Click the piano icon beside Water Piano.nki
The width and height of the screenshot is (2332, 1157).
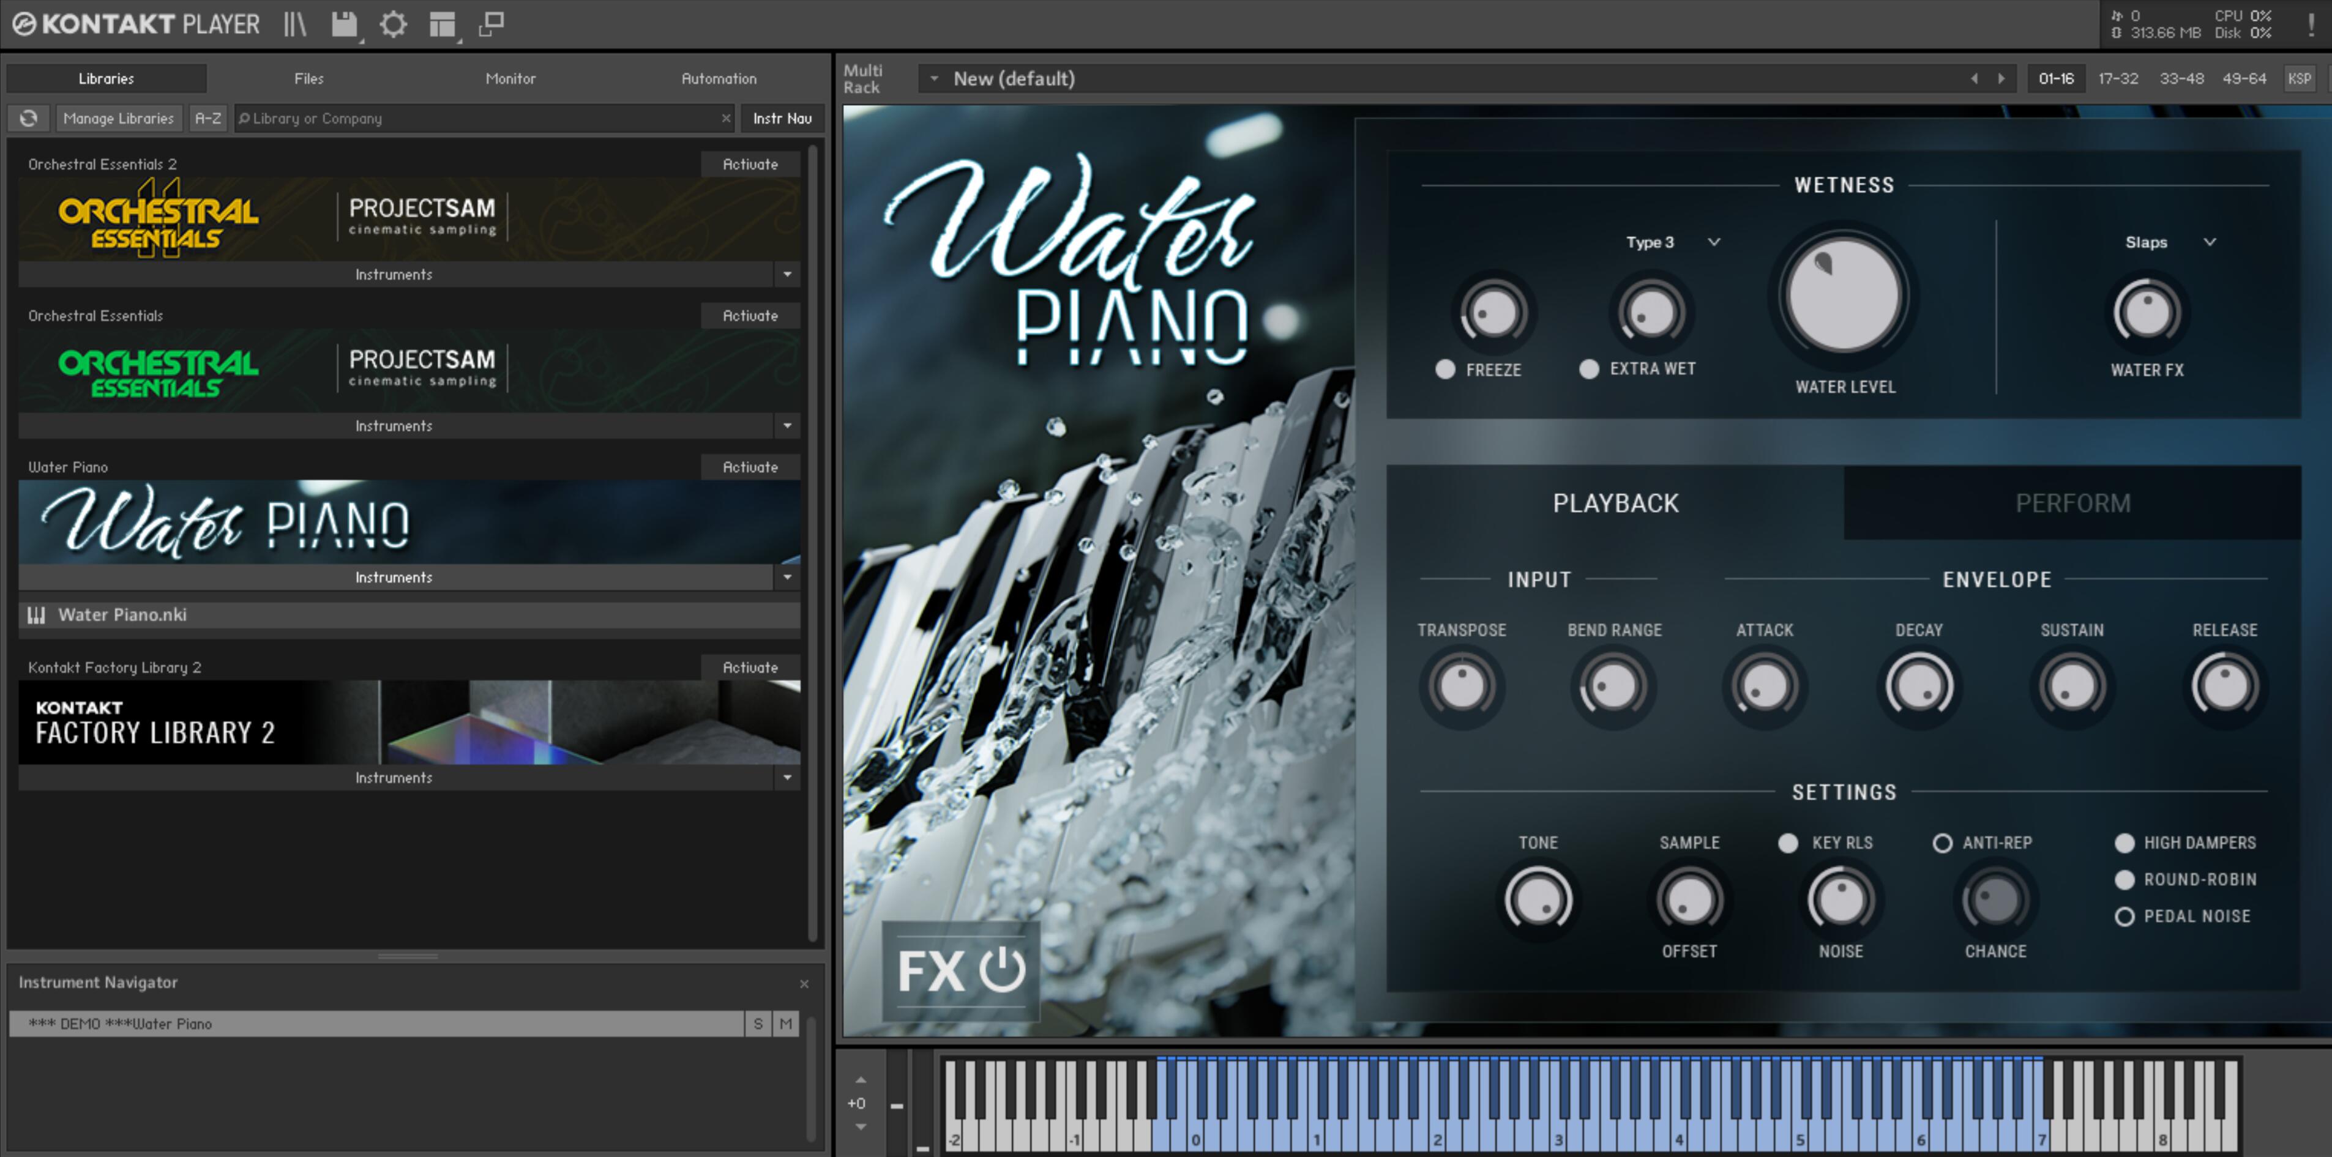point(36,615)
